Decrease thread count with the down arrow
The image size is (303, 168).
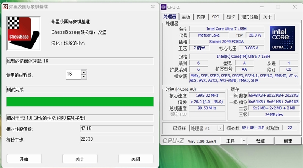[x=84, y=77]
